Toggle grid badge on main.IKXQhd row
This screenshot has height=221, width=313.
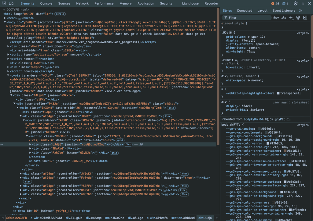pyautogui.click(x=171, y=108)
